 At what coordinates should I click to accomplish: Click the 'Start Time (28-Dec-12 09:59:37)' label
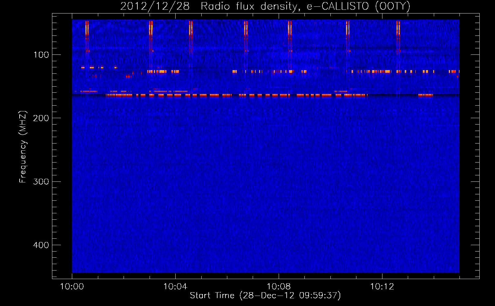click(x=265, y=296)
